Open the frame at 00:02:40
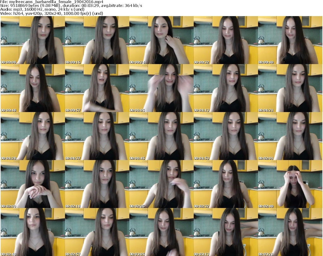This screenshot has width=323, height=256. point(290,184)
